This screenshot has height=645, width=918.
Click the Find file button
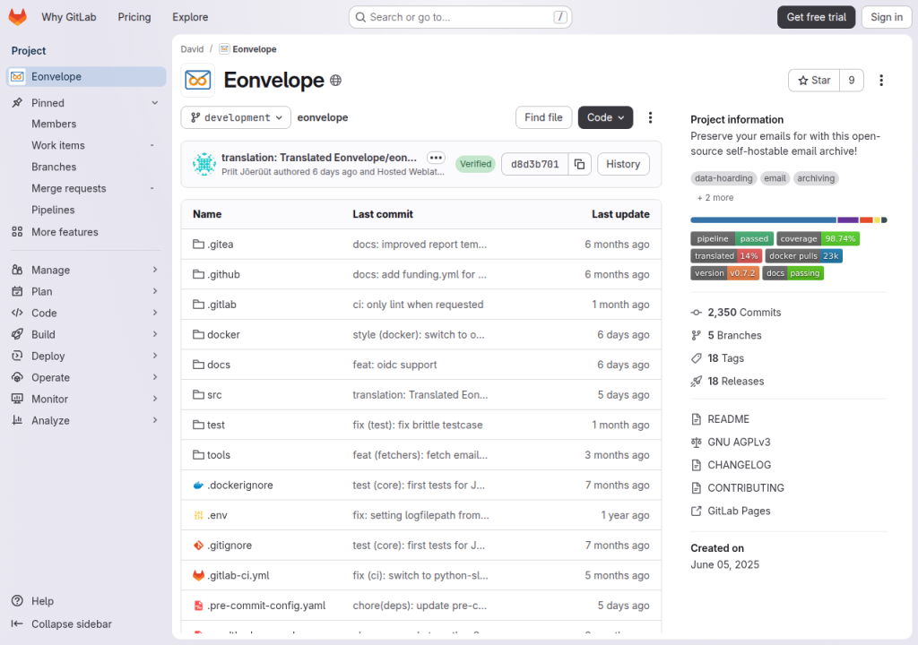543,117
